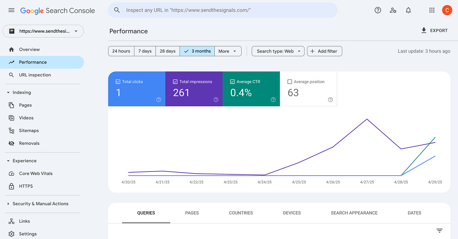Image resolution: width=458 pixels, height=239 pixels.
Task: Click the Core Web Vitals gauge icon
Action: [12, 173]
